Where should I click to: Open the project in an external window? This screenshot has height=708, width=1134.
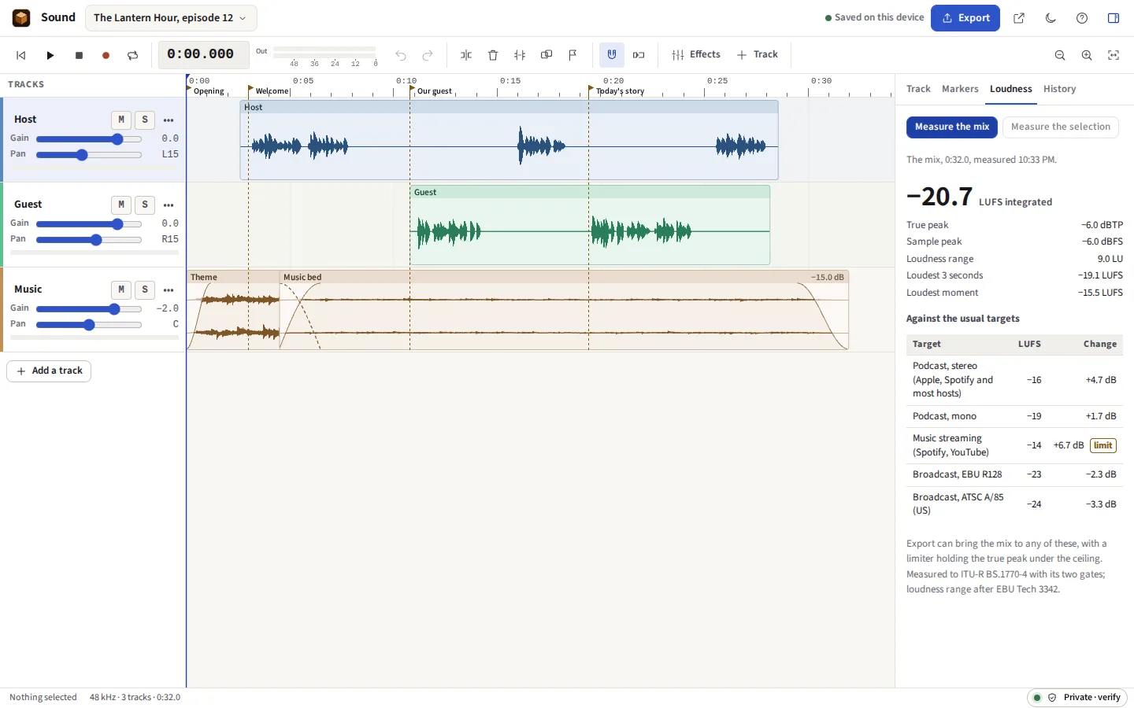click(1019, 18)
